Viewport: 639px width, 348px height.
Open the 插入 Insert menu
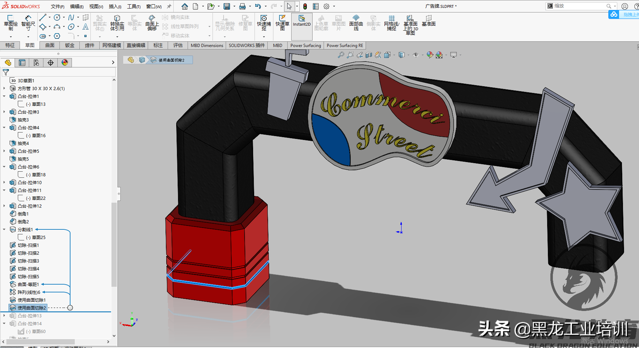(x=115, y=6)
